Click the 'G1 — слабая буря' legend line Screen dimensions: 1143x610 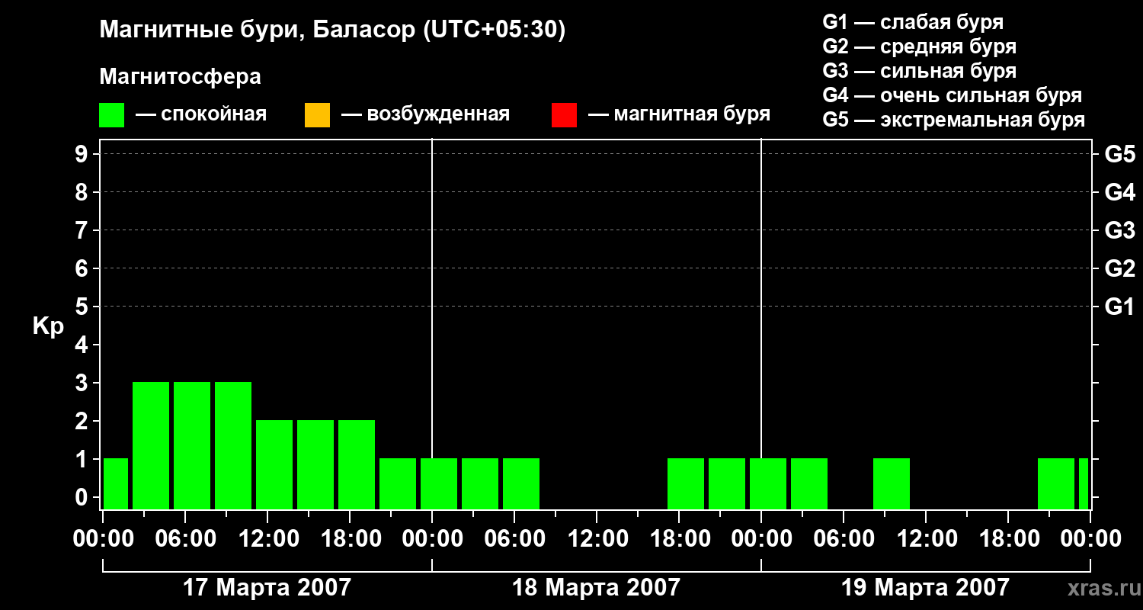click(x=913, y=21)
